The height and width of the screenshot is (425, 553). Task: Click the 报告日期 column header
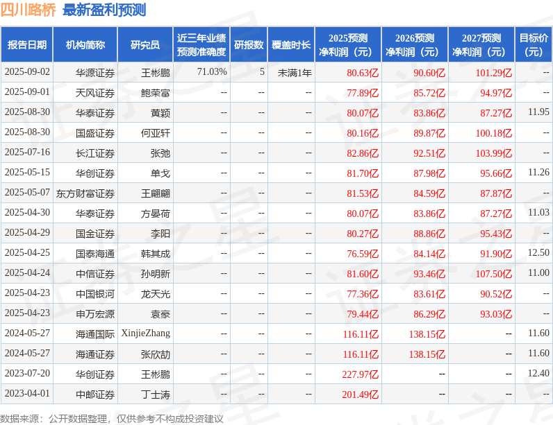(27, 44)
